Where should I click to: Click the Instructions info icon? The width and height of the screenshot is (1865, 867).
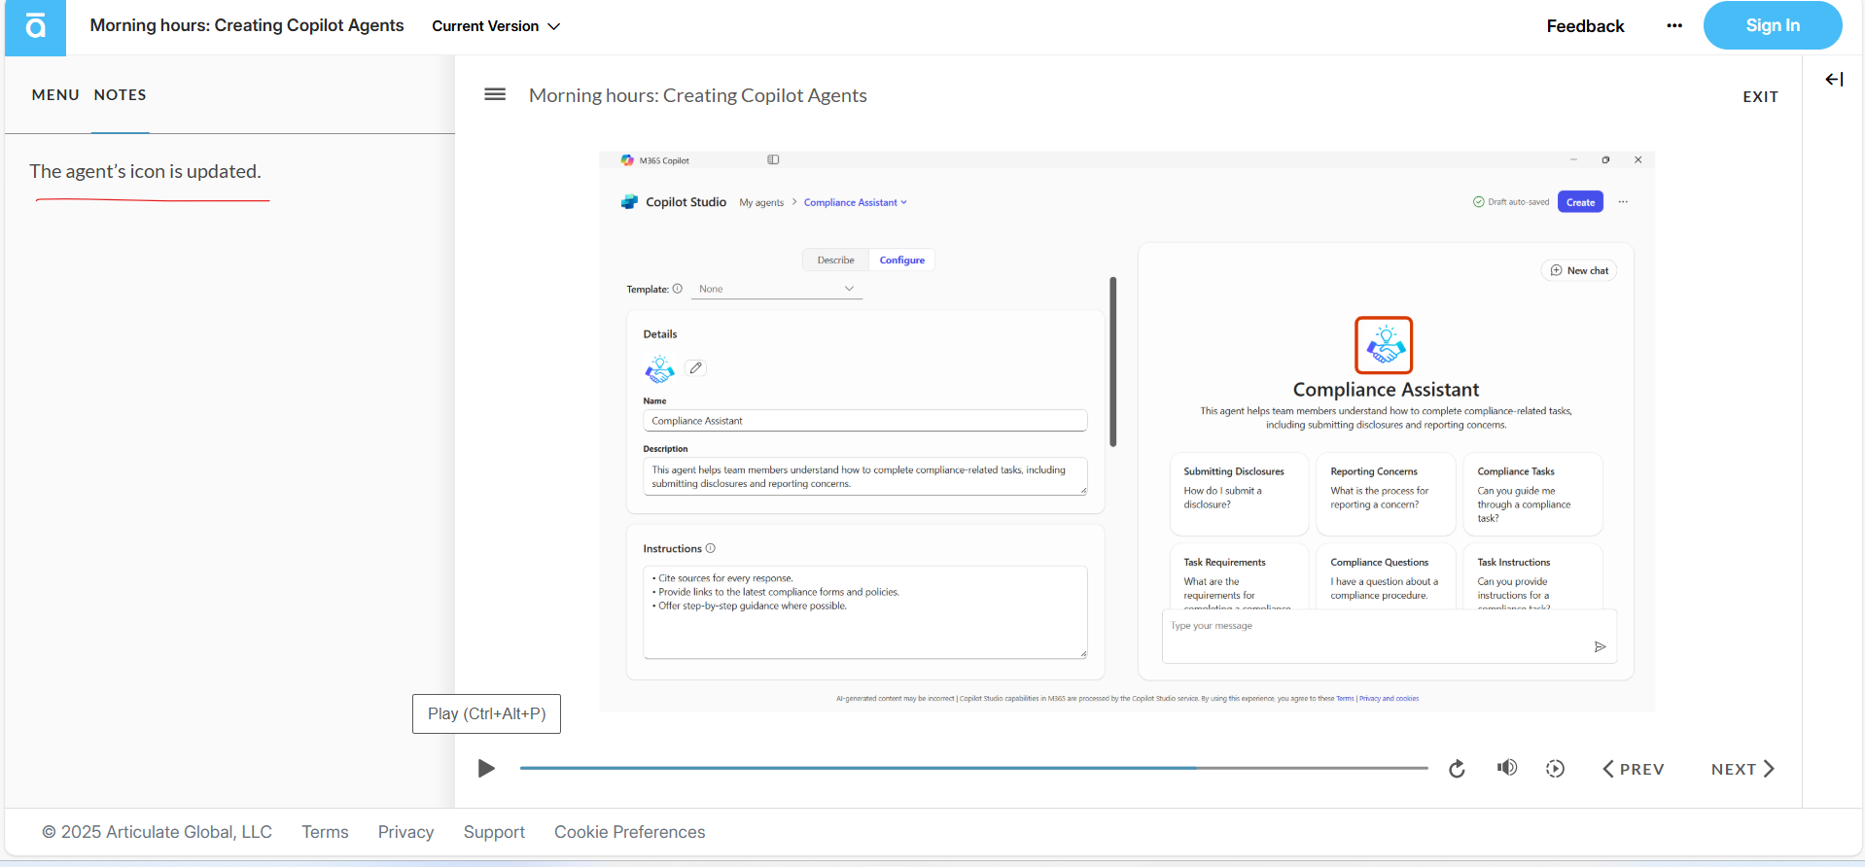click(x=711, y=548)
